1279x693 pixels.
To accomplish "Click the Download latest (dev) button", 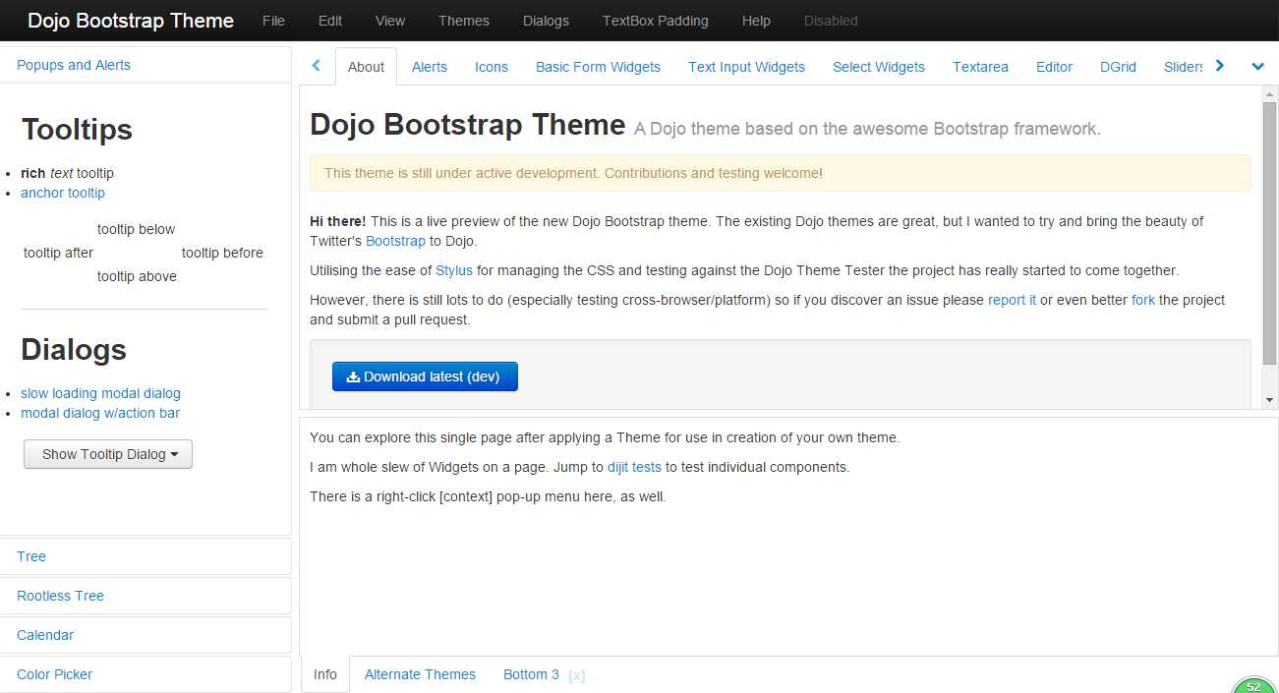I will coord(425,376).
